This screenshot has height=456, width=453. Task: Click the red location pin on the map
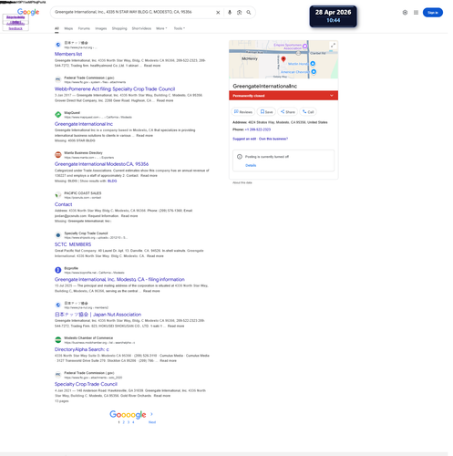click(283, 59)
